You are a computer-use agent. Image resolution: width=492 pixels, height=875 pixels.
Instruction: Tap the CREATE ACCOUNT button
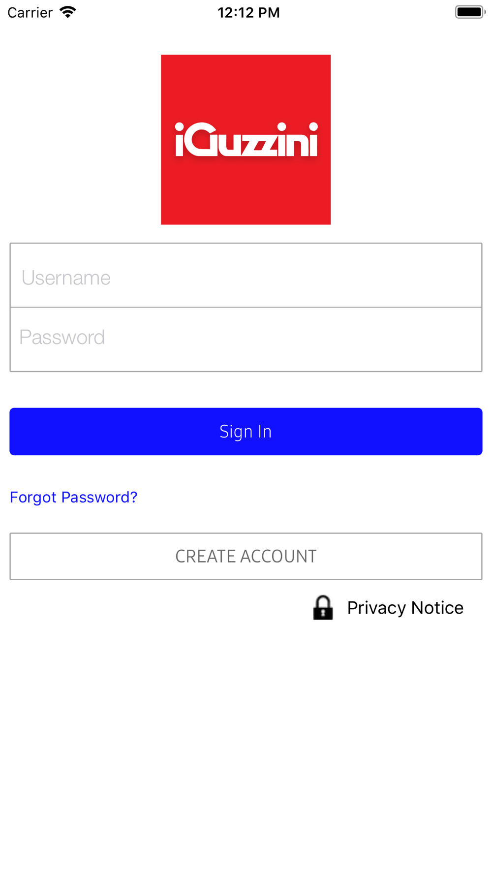click(x=246, y=556)
